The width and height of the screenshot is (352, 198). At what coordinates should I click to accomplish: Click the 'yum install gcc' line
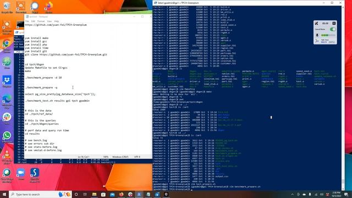36,41
